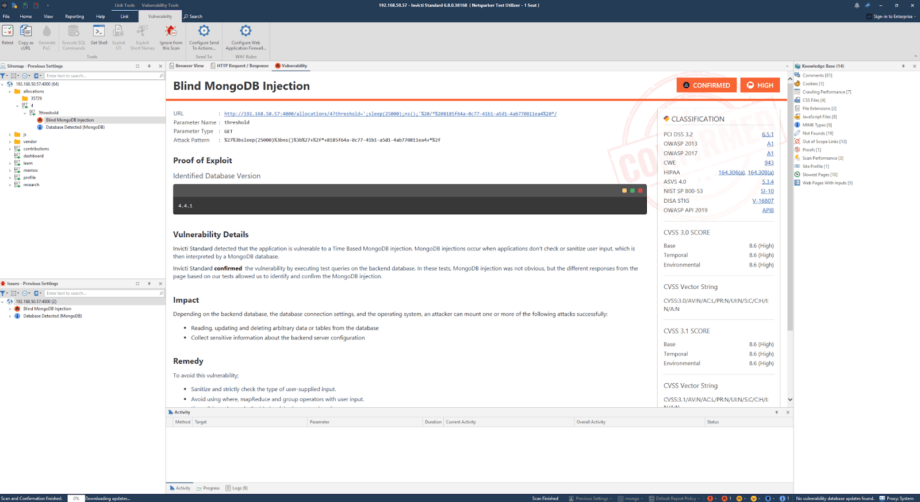The width and height of the screenshot is (920, 502).
Task: Collapse the allocations folder in Sitemap
Action: (x=10, y=91)
